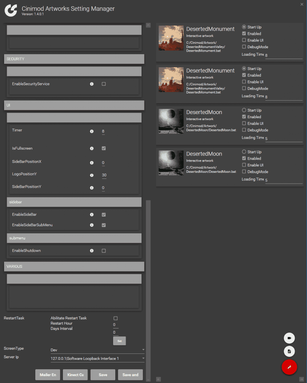Disable the EnableSideBar checkbox

[x=104, y=215]
